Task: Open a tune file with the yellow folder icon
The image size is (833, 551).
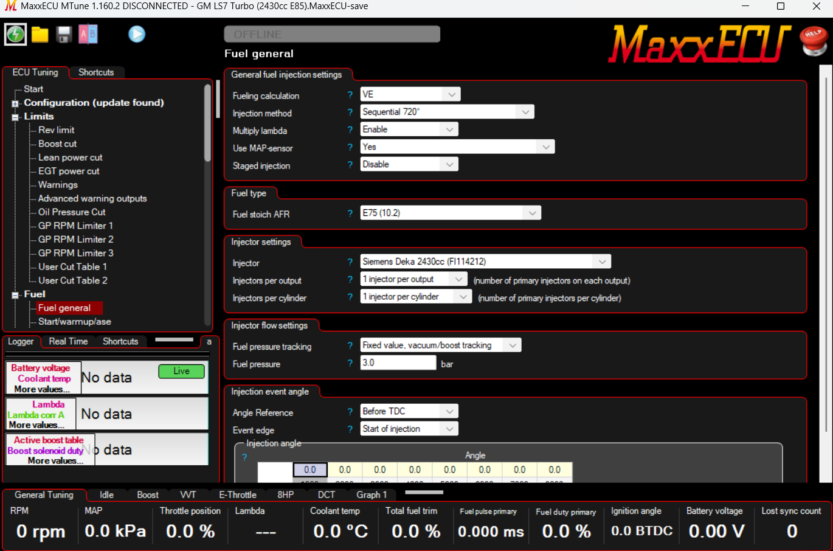Action: coord(40,35)
